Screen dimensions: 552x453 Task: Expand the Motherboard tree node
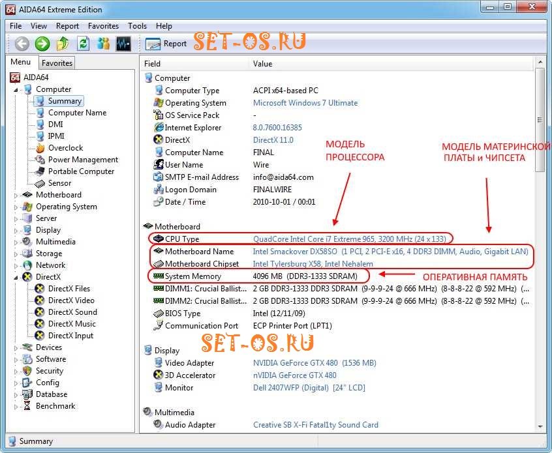[16, 195]
